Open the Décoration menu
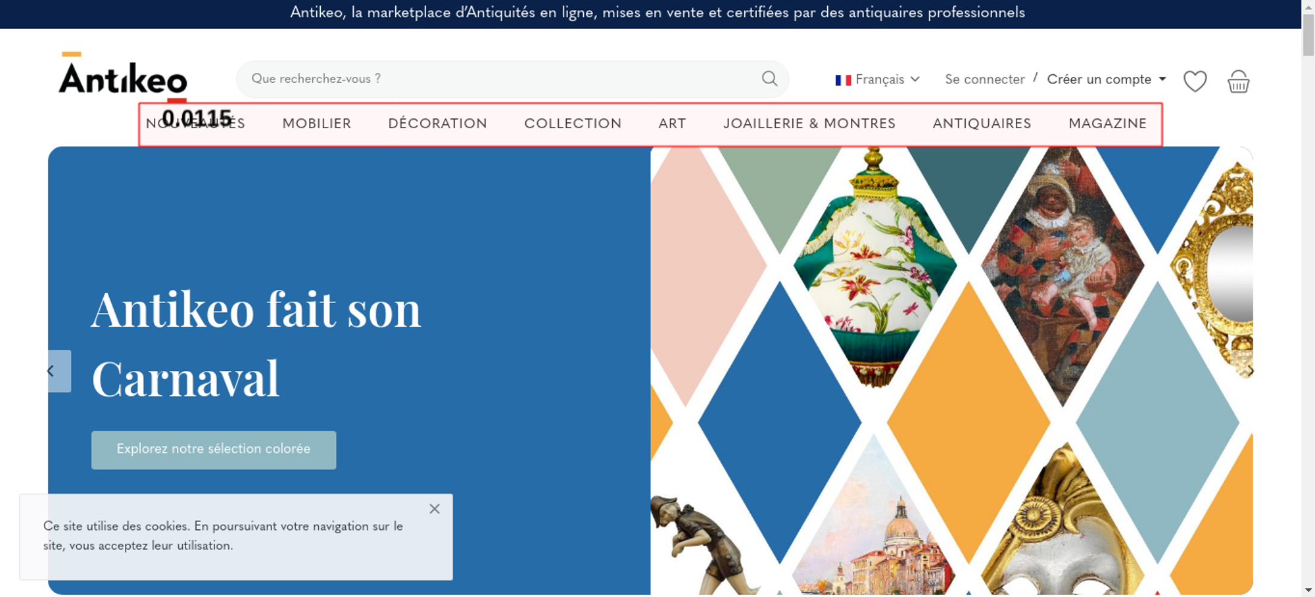Image resolution: width=1315 pixels, height=597 pixels. [x=438, y=124]
